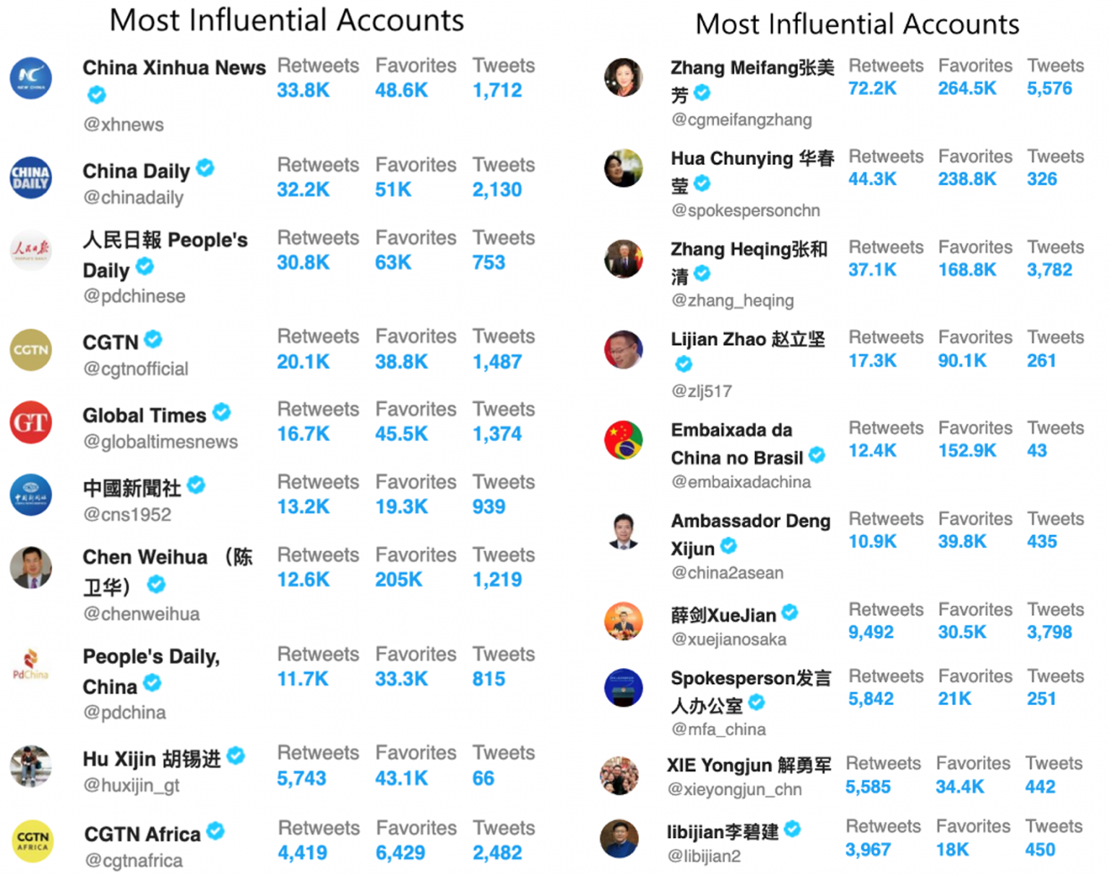Click Zhang Meifang's 72.2K retweets count

(872, 89)
